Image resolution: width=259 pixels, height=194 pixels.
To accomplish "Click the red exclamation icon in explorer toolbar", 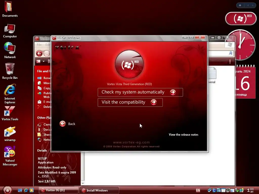I will tap(230, 61).
